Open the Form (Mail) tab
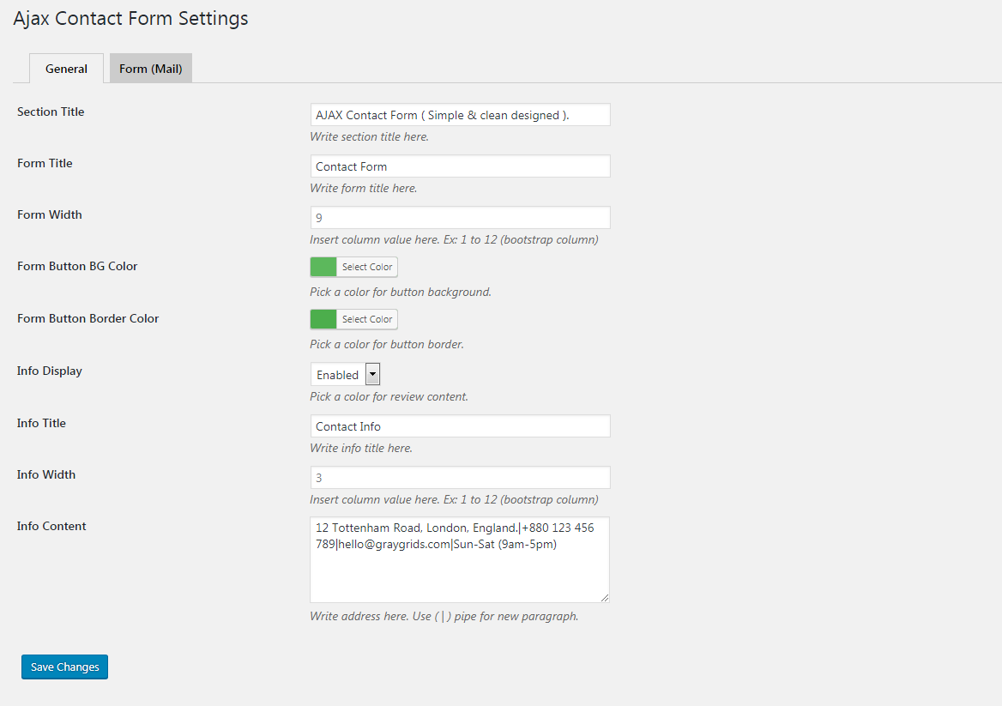 (x=151, y=69)
